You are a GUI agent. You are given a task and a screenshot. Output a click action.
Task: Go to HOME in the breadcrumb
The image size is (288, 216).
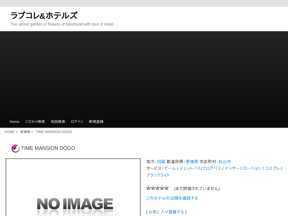click(10, 132)
